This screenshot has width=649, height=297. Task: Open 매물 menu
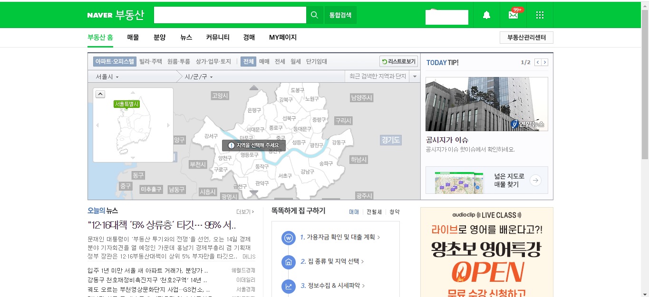pos(133,38)
